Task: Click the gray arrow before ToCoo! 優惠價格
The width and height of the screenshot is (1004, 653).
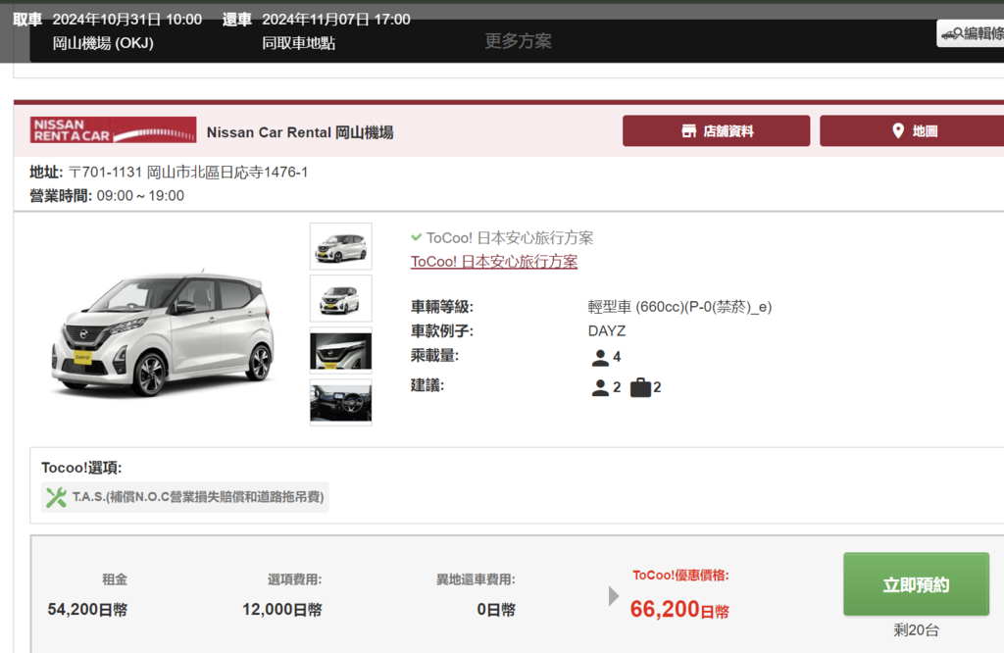Action: pos(614,596)
